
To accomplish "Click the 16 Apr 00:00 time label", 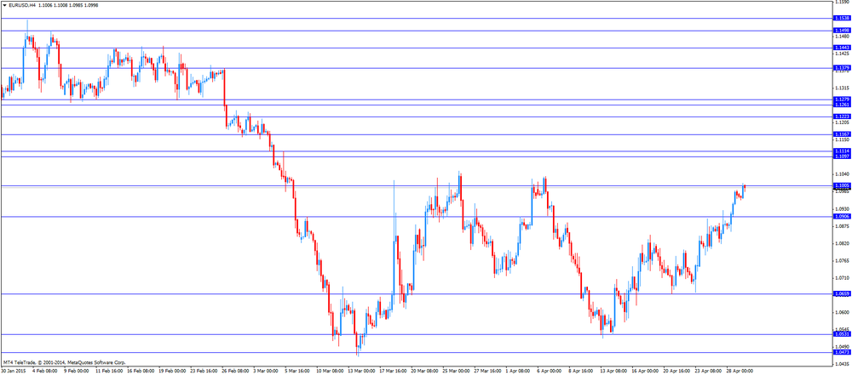I will (647, 372).
